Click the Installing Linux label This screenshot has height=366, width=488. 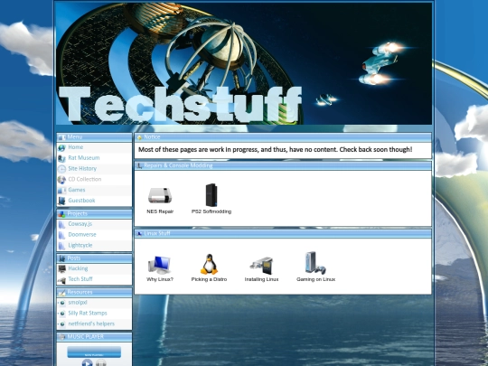(261, 279)
